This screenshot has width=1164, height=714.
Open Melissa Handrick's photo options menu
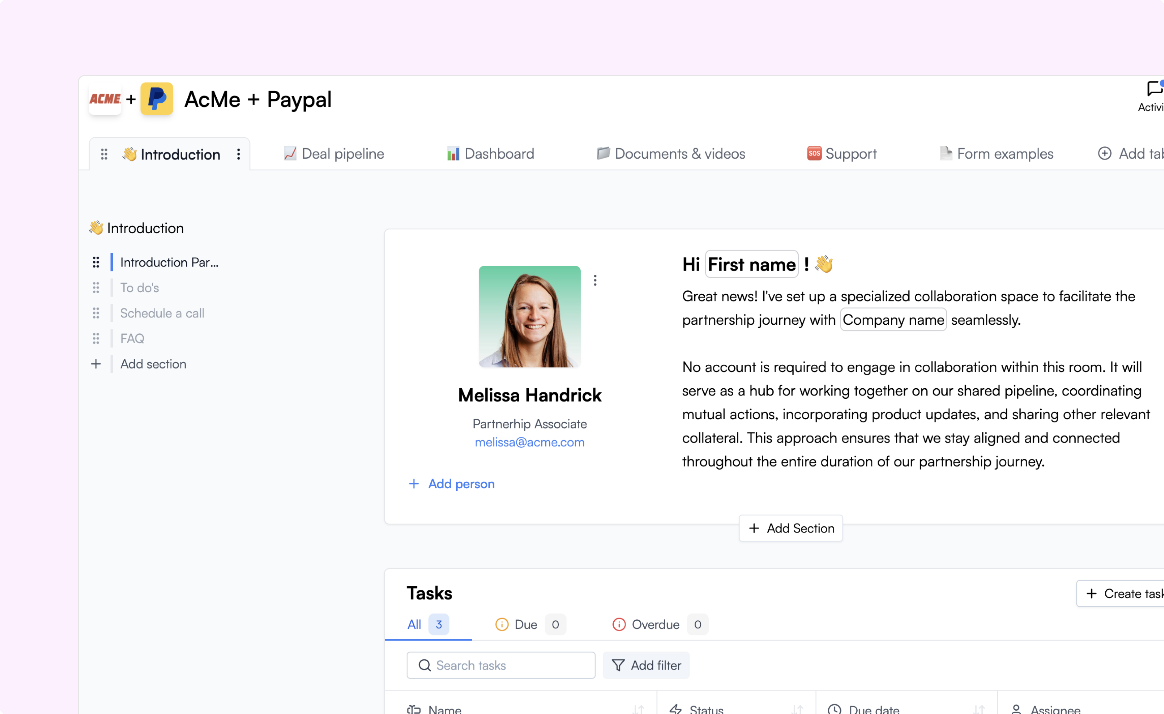595,280
